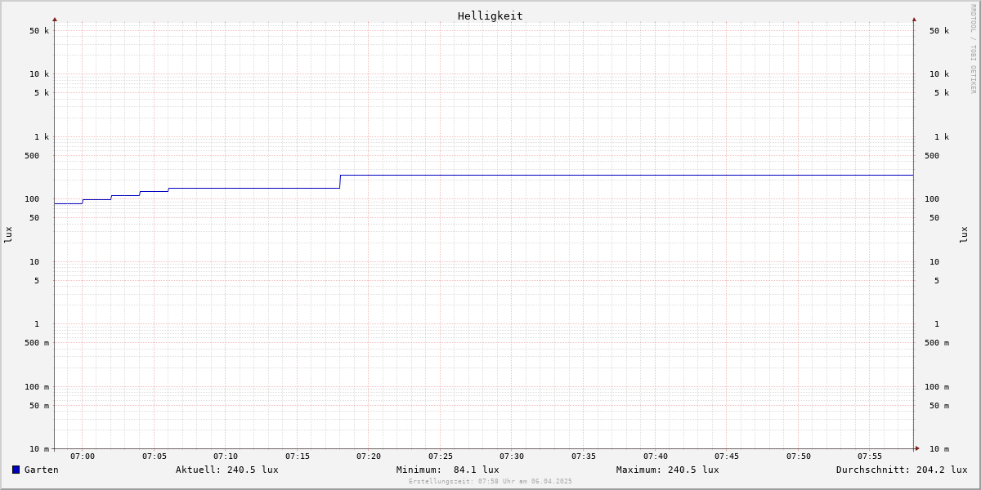The image size is (981, 490).
Task: Click the 07:25 time axis label
Action: point(441,457)
